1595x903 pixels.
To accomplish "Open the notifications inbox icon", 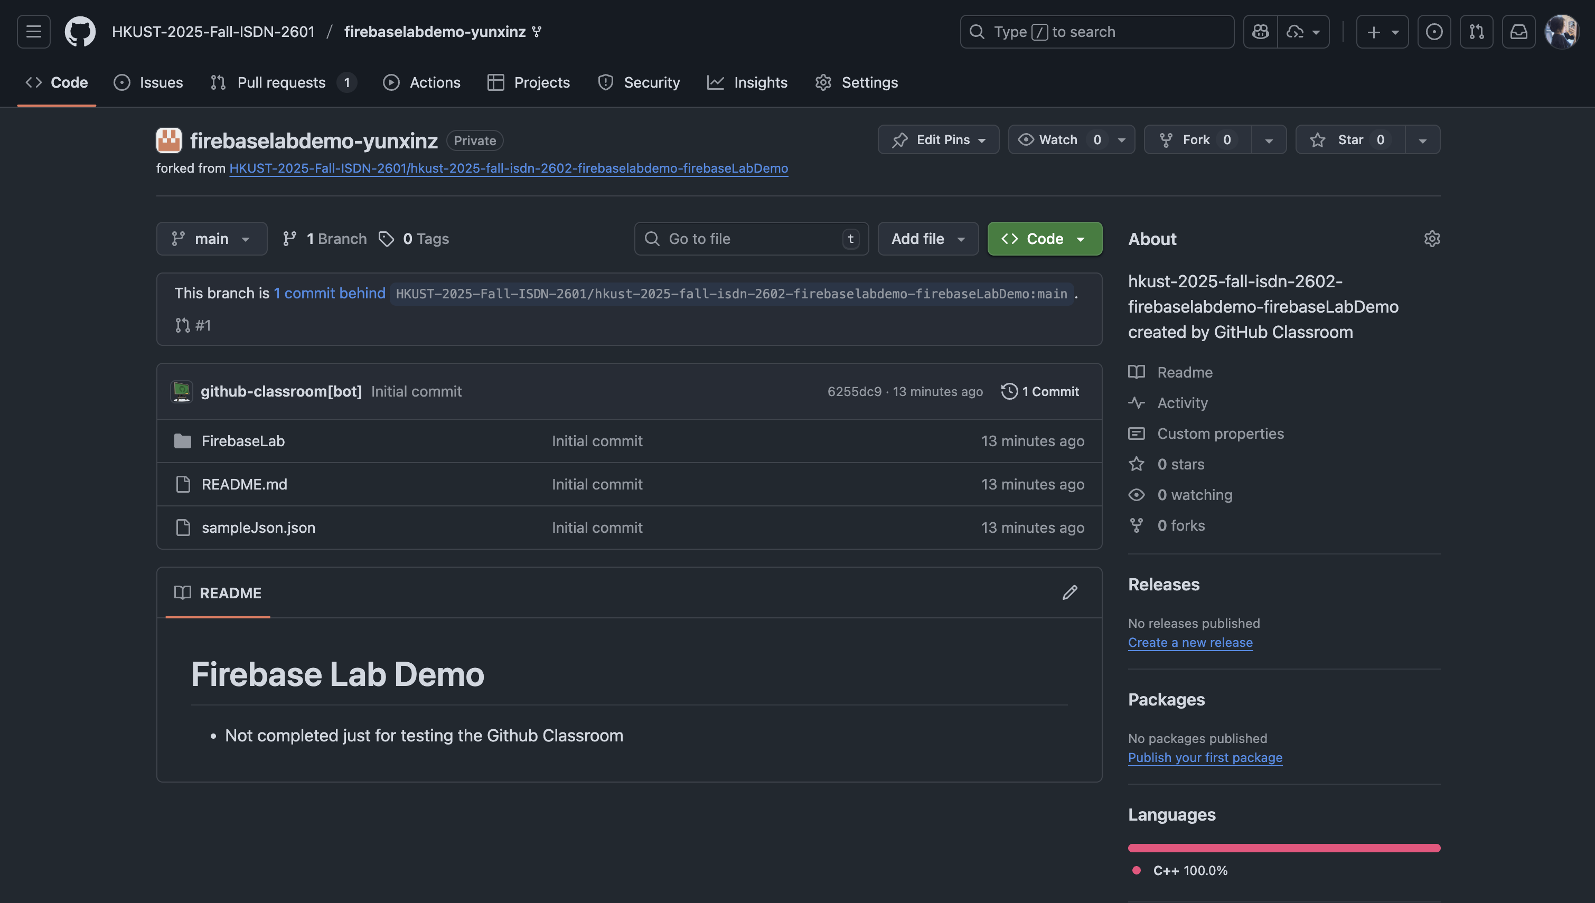I will pos(1518,32).
